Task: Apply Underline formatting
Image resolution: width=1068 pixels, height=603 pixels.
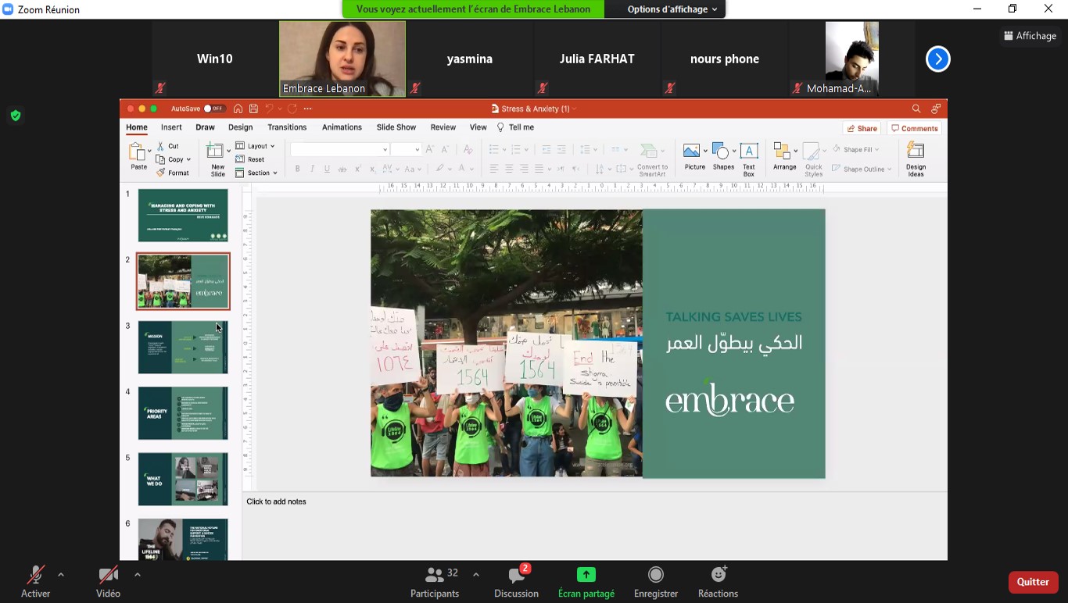Action: pos(327,169)
